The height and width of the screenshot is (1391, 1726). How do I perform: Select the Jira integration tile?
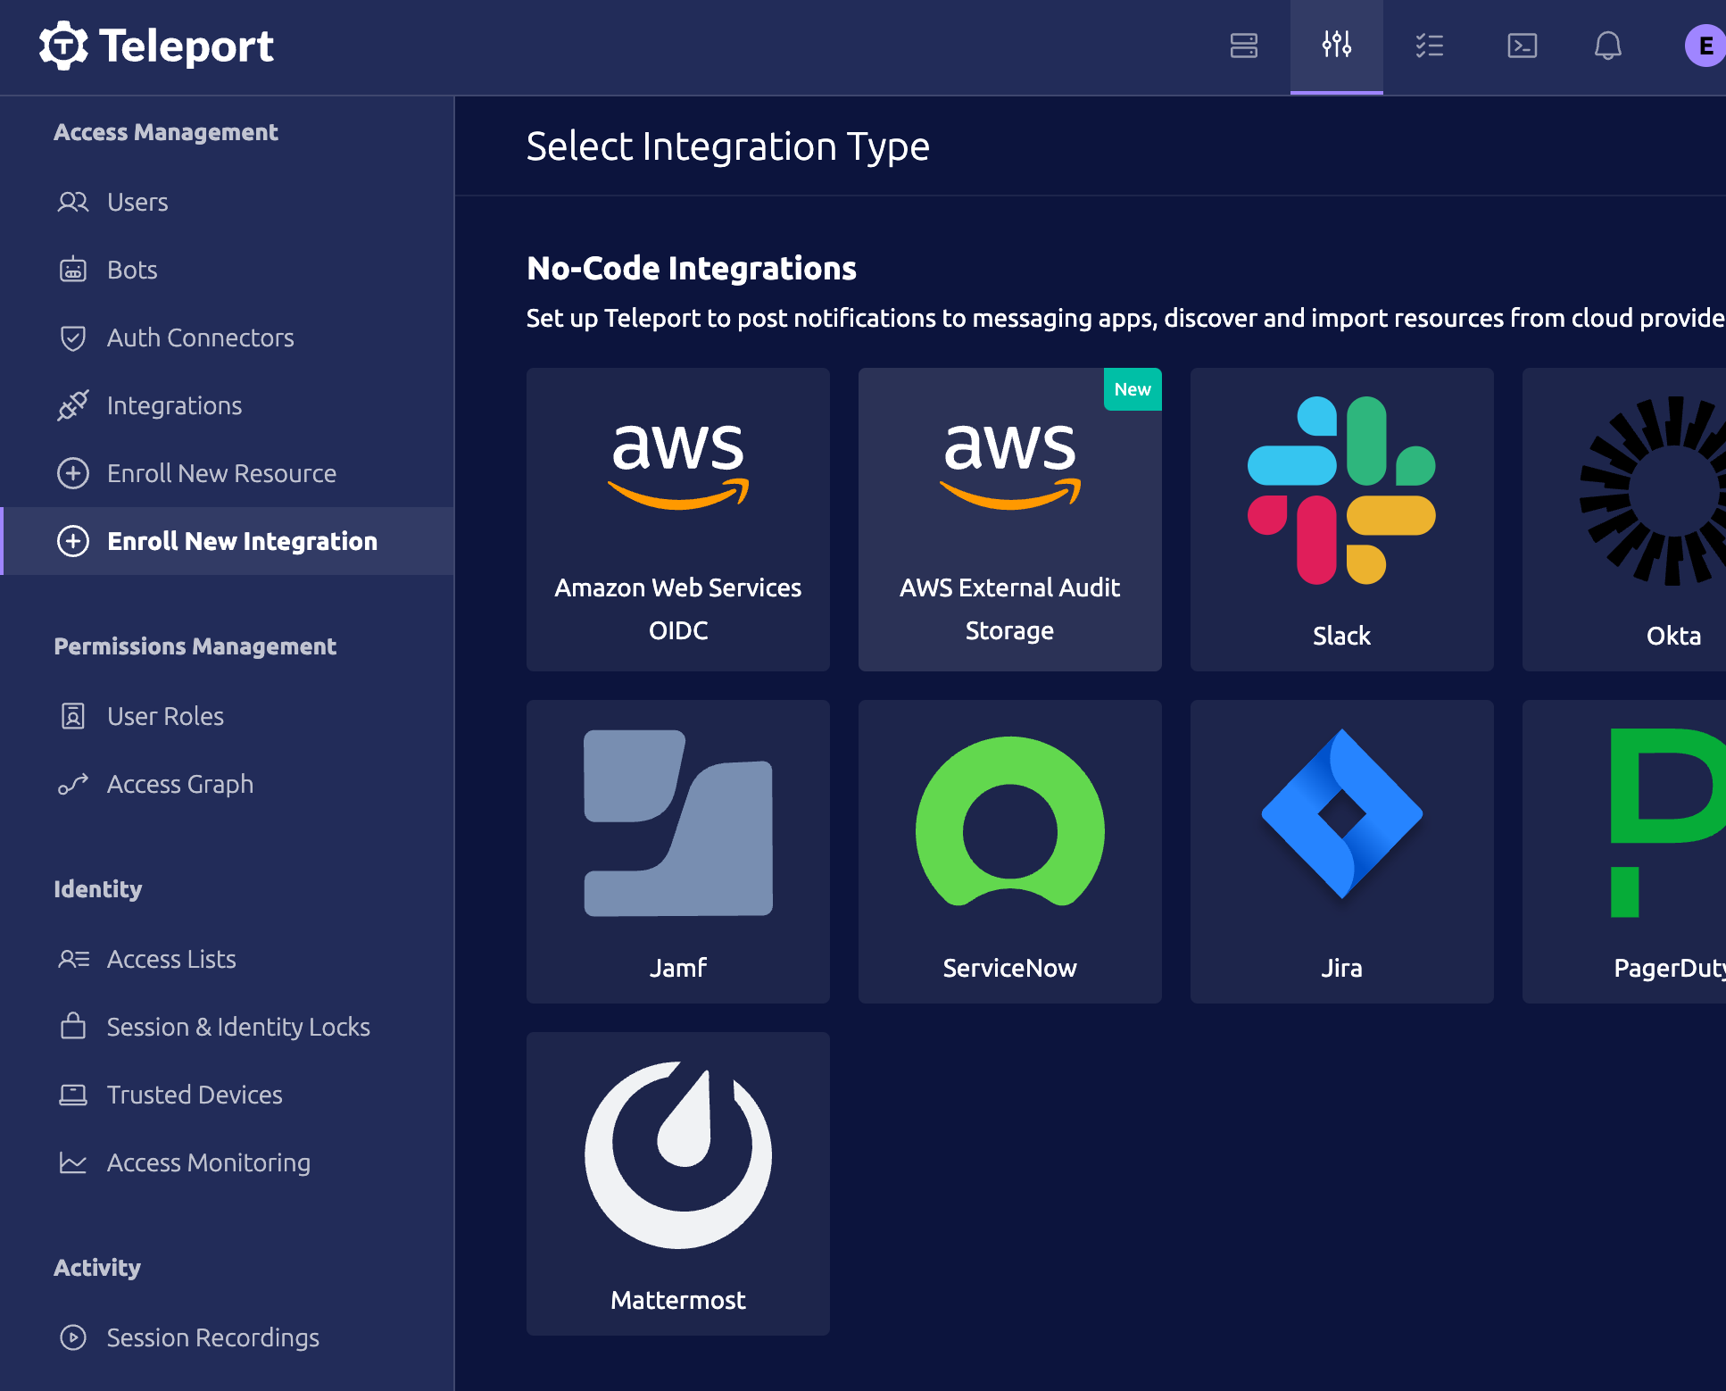tap(1341, 852)
